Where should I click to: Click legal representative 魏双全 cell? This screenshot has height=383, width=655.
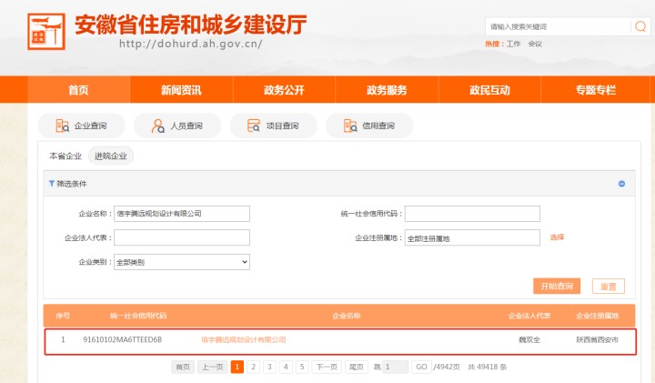pyautogui.click(x=529, y=339)
